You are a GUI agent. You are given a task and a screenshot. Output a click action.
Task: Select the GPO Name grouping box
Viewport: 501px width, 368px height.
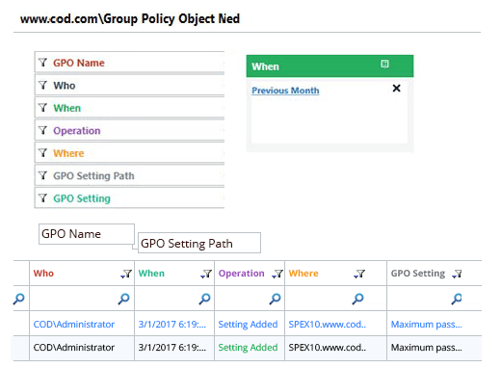[x=87, y=234]
